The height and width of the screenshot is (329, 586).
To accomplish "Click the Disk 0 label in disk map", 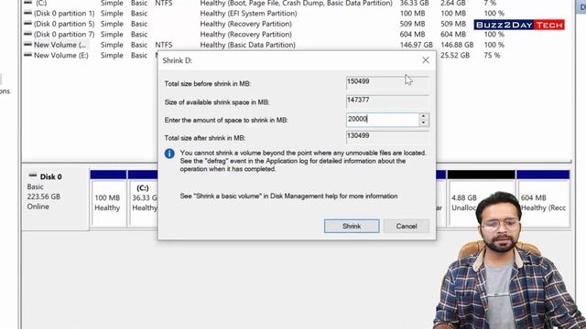I will [51, 176].
